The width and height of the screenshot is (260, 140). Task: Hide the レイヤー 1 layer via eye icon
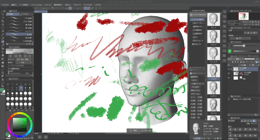point(229,69)
